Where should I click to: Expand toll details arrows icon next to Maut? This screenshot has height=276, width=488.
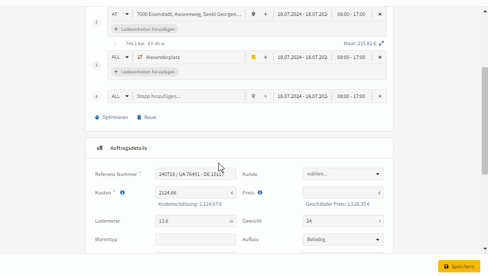pos(382,44)
